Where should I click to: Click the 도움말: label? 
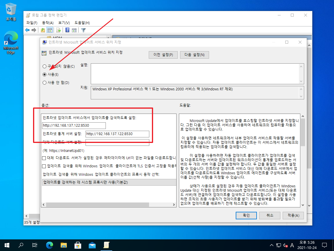185,105
